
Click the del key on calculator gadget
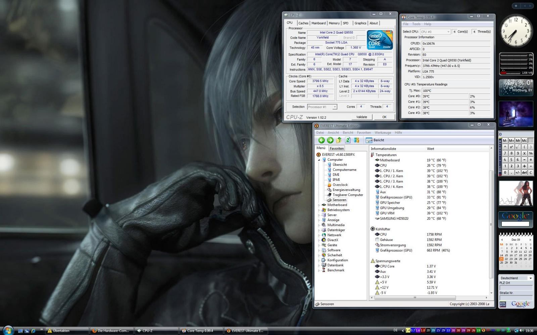[x=524, y=173]
